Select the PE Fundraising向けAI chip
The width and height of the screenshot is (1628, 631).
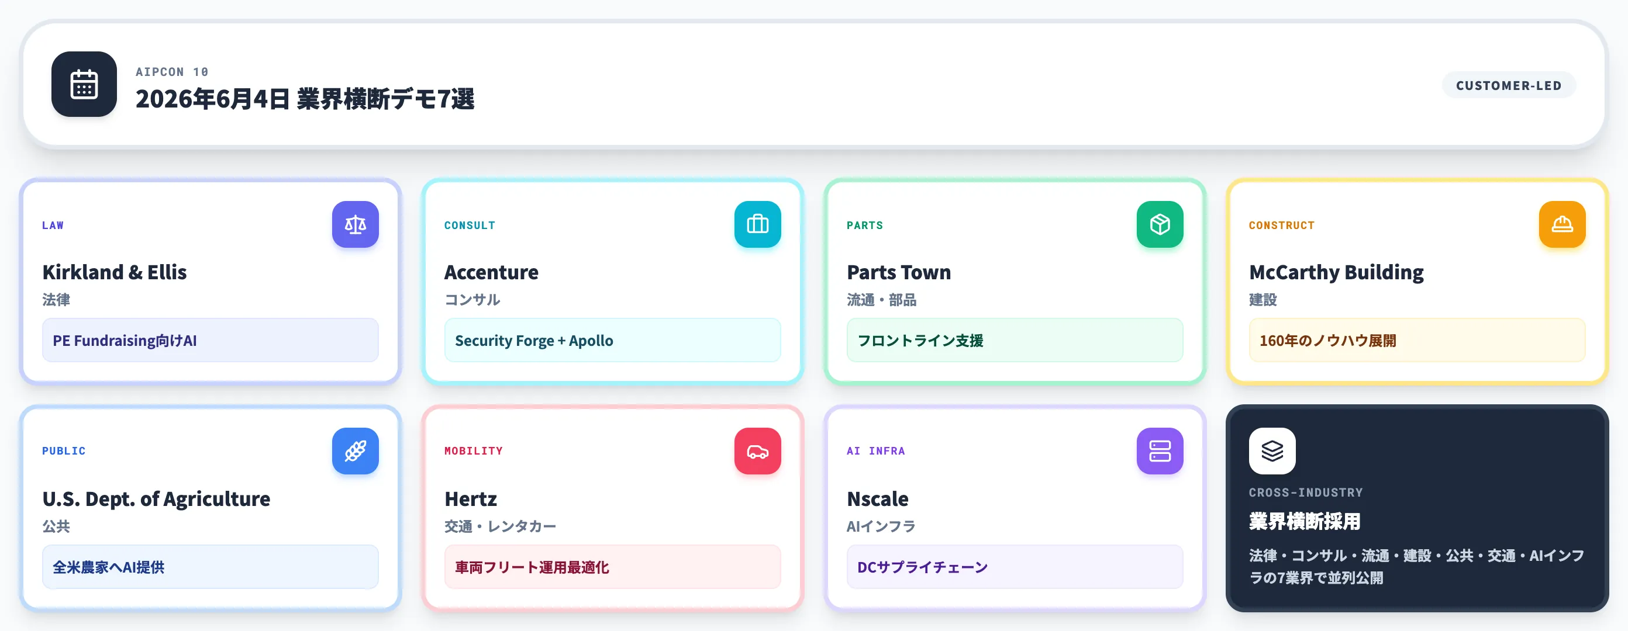click(211, 341)
